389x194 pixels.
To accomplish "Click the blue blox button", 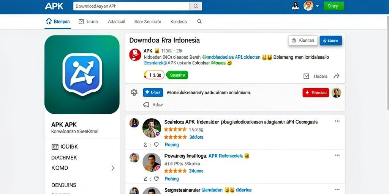I will [x=153, y=92].
